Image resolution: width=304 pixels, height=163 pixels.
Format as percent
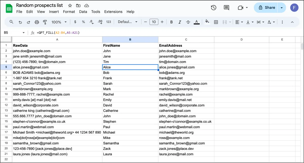[x=83, y=22]
